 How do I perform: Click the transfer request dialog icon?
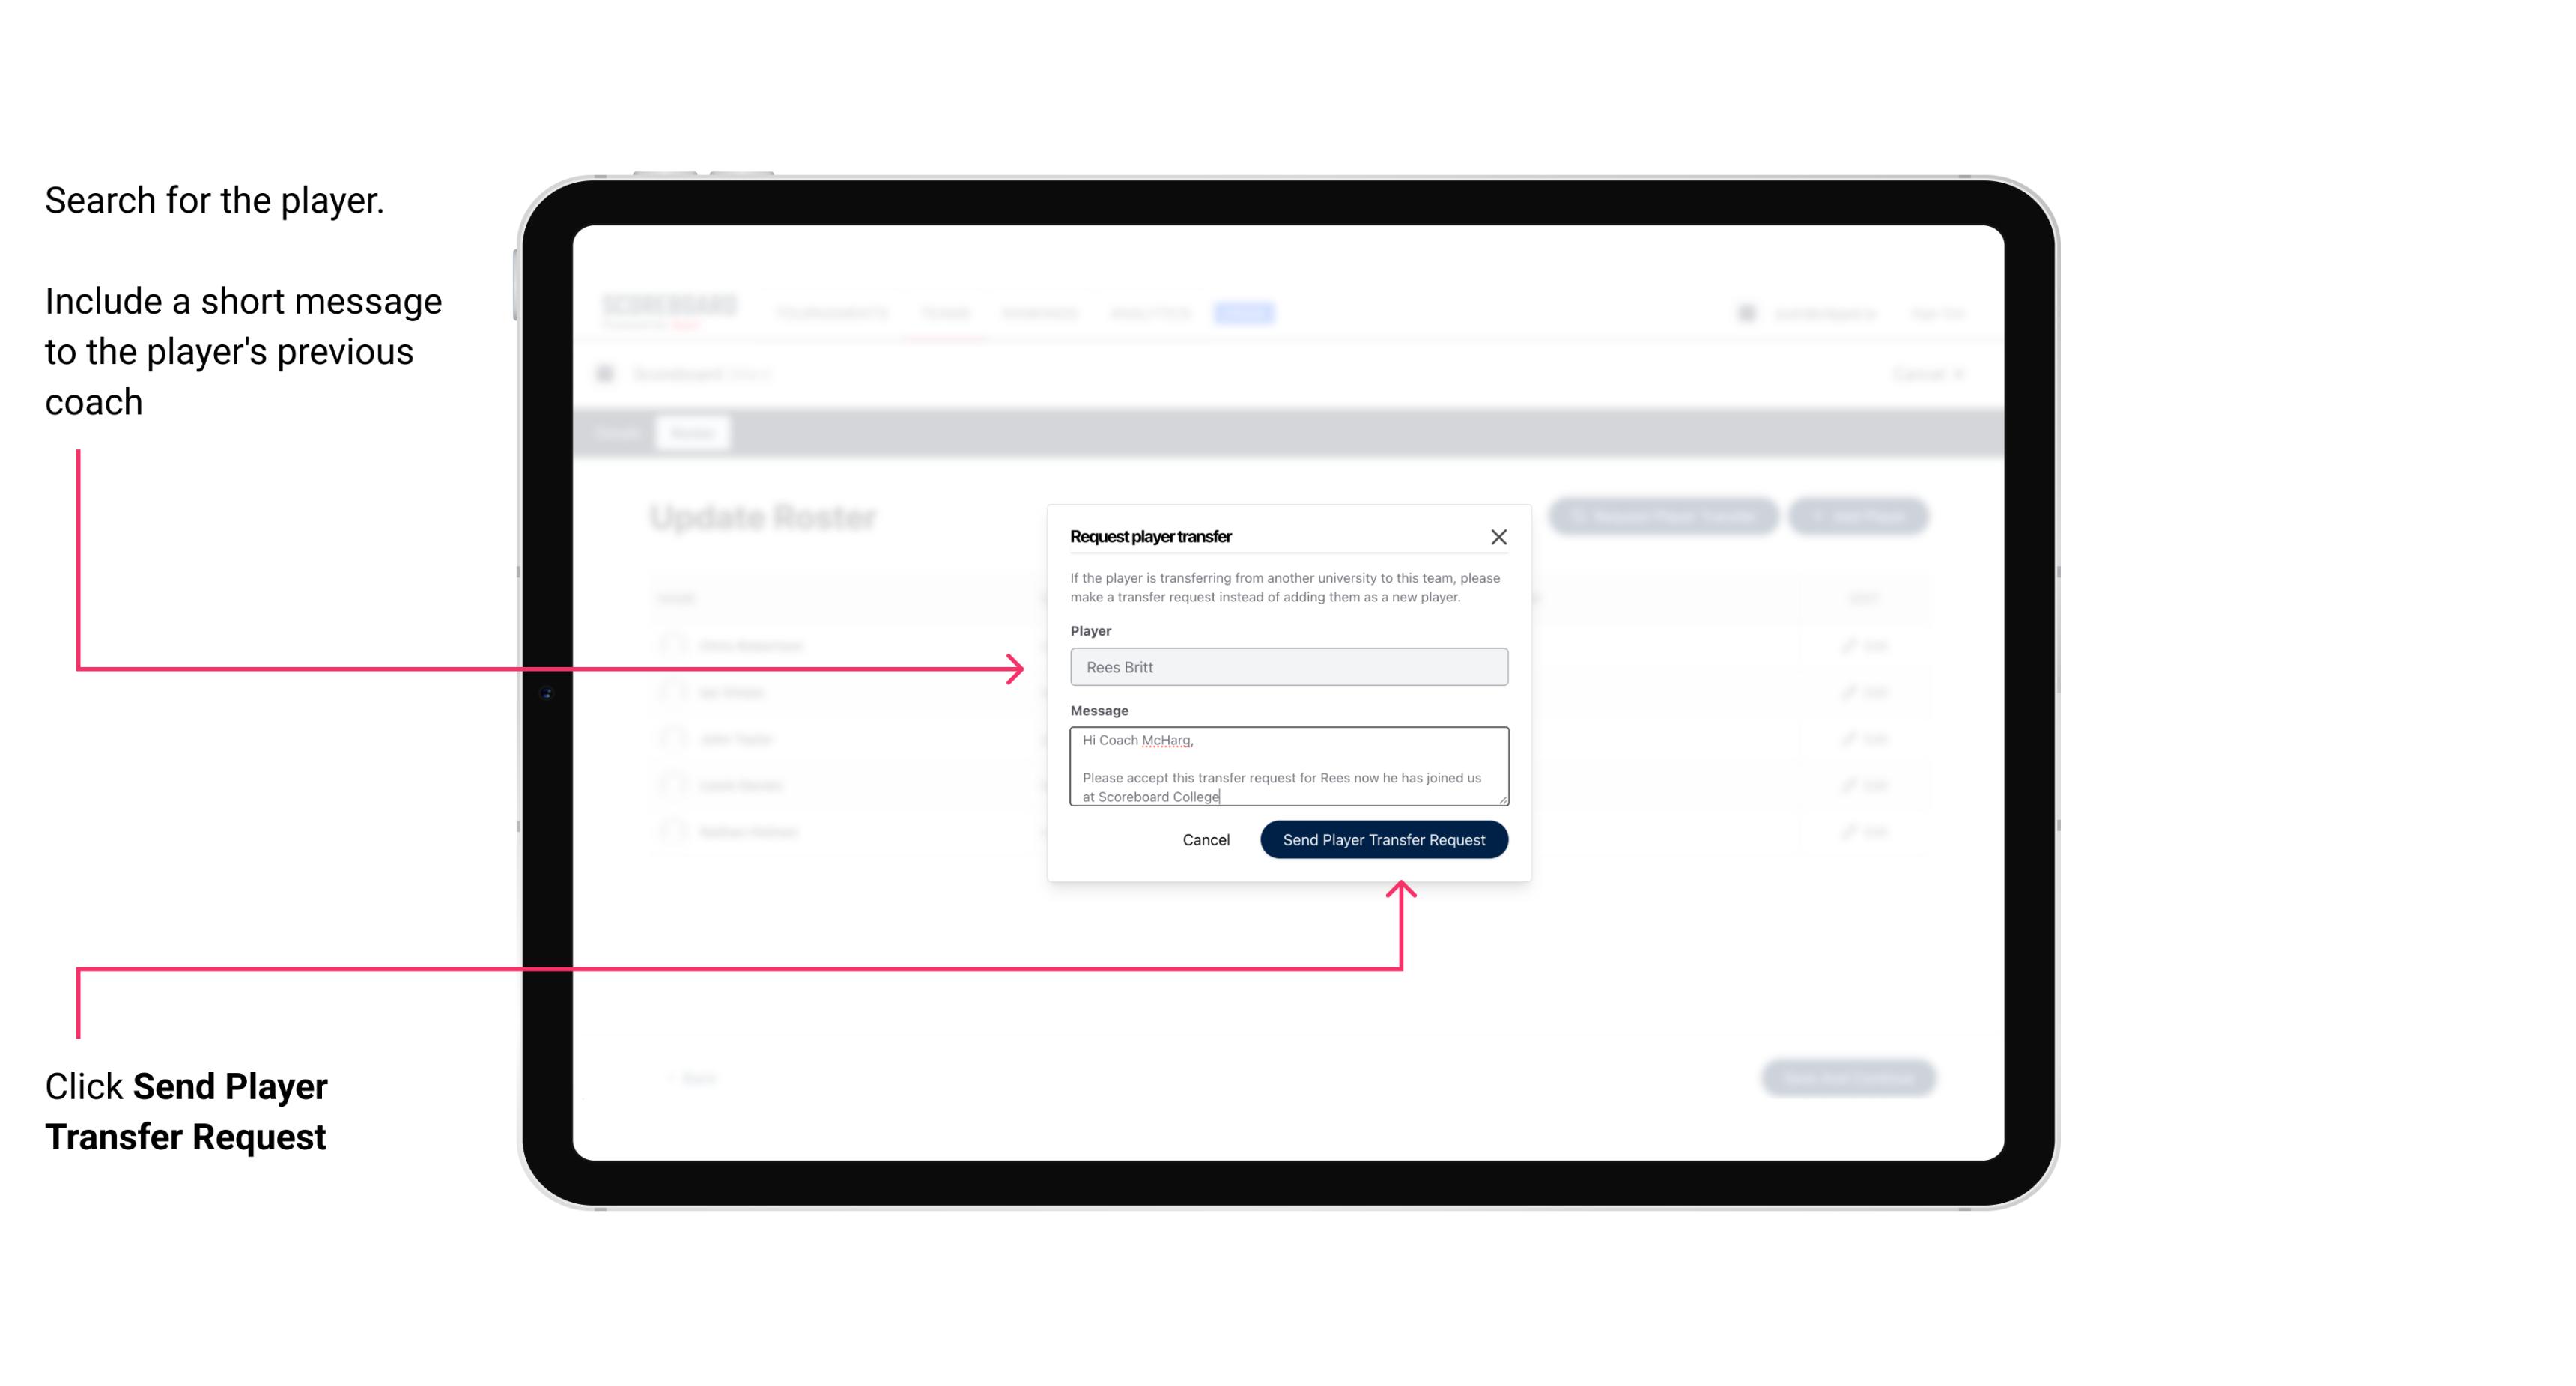1499,536
